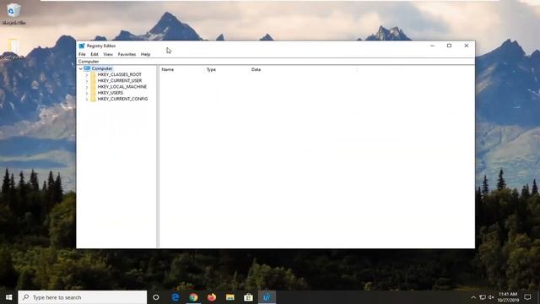Image resolution: width=540 pixels, height=304 pixels.
Task: Click the HKEY_CURRENT_USER folder icon
Action: click(x=93, y=81)
